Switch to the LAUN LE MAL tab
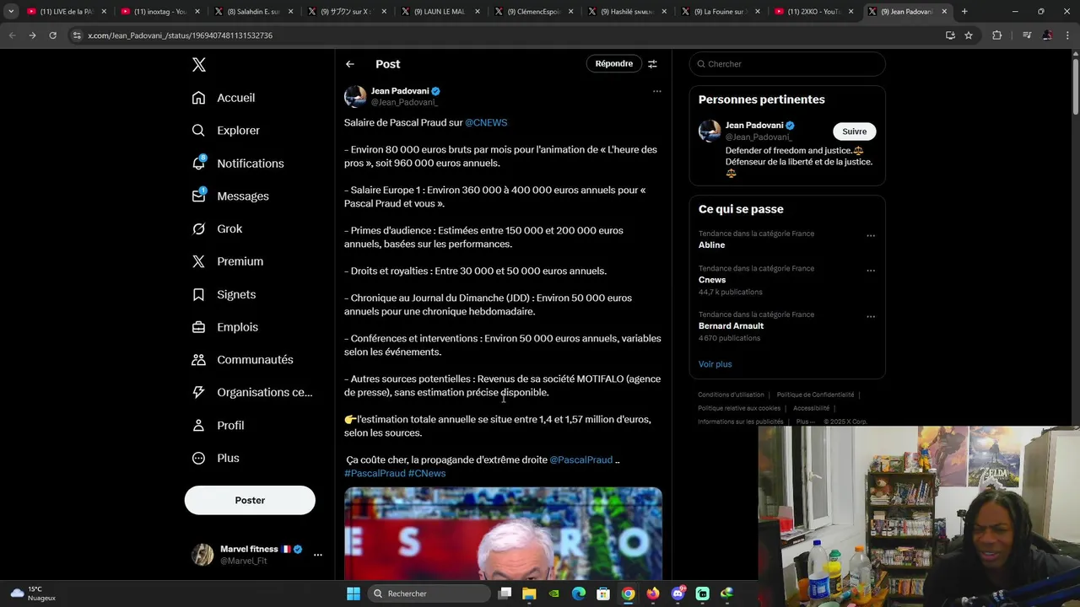The height and width of the screenshot is (607, 1080). point(440,12)
